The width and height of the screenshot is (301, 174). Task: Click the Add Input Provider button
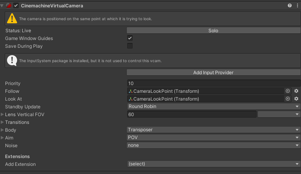click(x=213, y=73)
